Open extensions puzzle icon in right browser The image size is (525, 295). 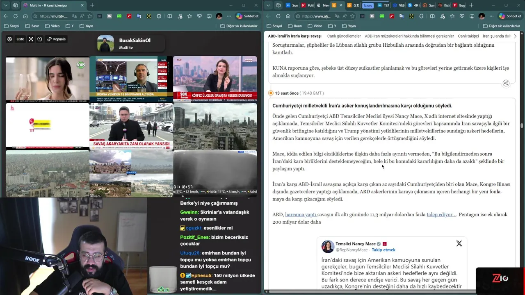tap(421, 16)
